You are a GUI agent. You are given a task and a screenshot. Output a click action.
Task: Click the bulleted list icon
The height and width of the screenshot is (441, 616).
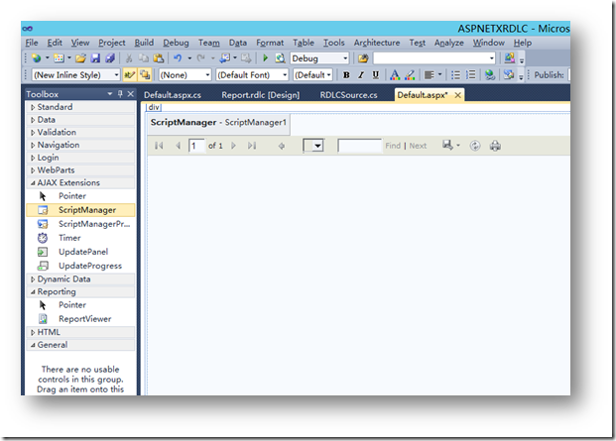pos(455,75)
